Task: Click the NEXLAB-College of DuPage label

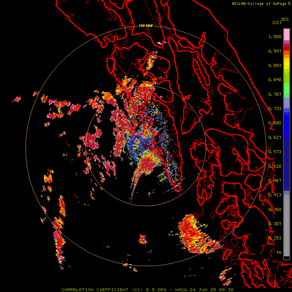Action: pos(260,4)
